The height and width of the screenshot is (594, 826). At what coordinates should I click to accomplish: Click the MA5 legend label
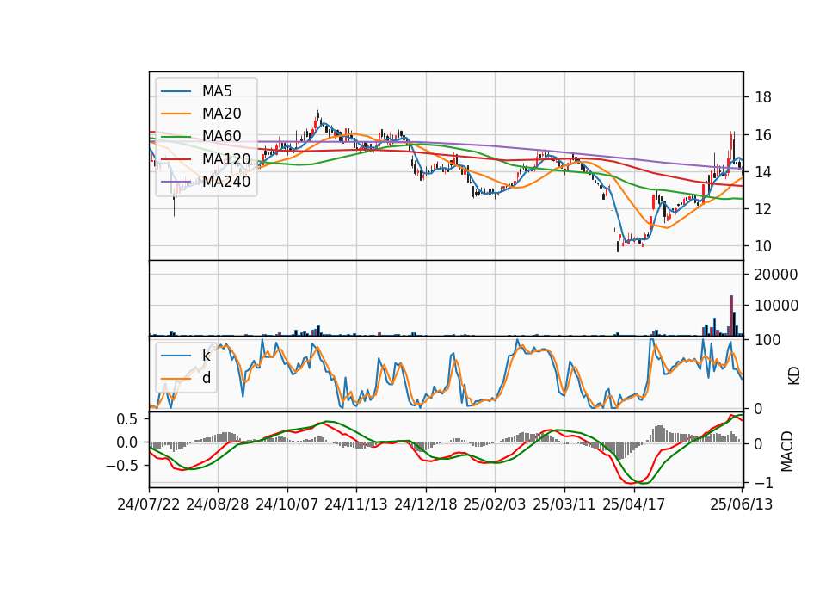point(217,91)
